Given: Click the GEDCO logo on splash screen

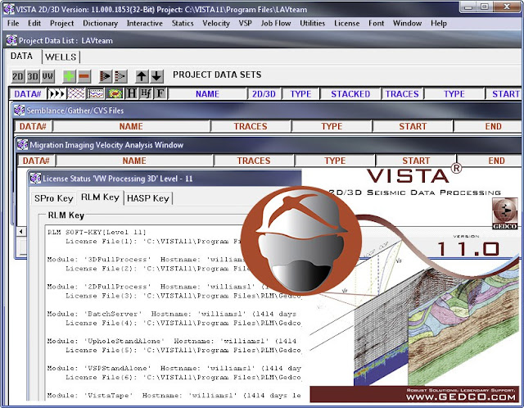Looking at the screenshot, I should (x=504, y=213).
